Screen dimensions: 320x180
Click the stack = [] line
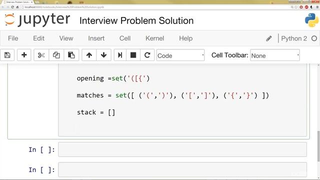[96, 112]
